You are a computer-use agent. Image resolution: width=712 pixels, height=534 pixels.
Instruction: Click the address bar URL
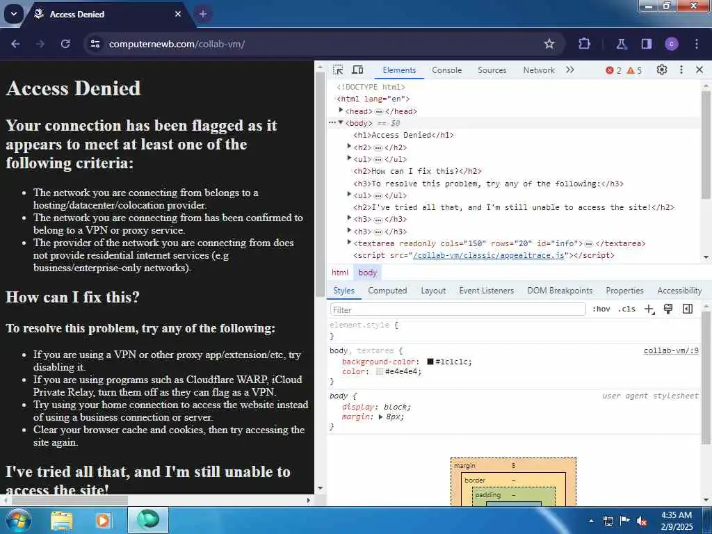click(177, 44)
